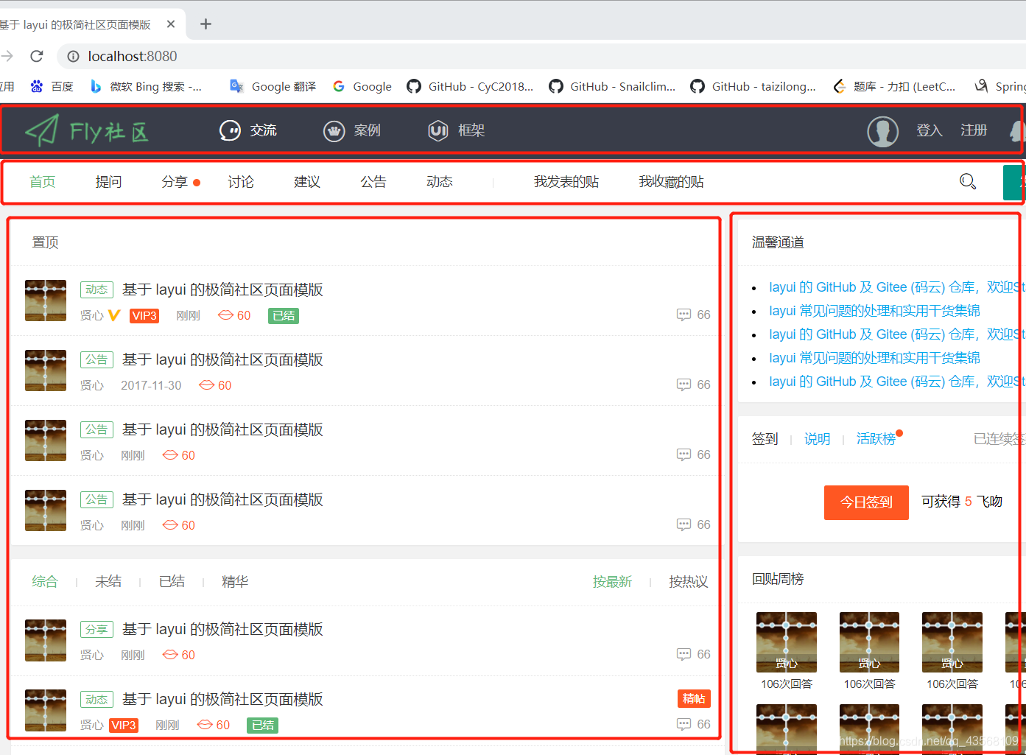Open the 说明 sign-in explanation link
Screen dimensions: 1026x755
(x=817, y=439)
